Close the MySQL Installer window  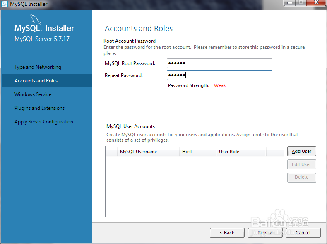[316, 3]
